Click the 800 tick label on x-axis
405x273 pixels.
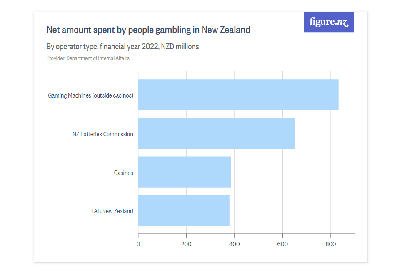pyautogui.click(x=330, y=244)
